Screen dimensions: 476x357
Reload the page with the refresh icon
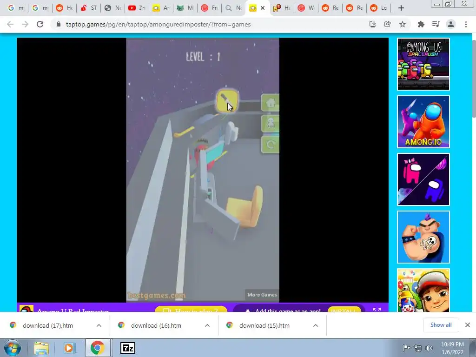point(40,24)
